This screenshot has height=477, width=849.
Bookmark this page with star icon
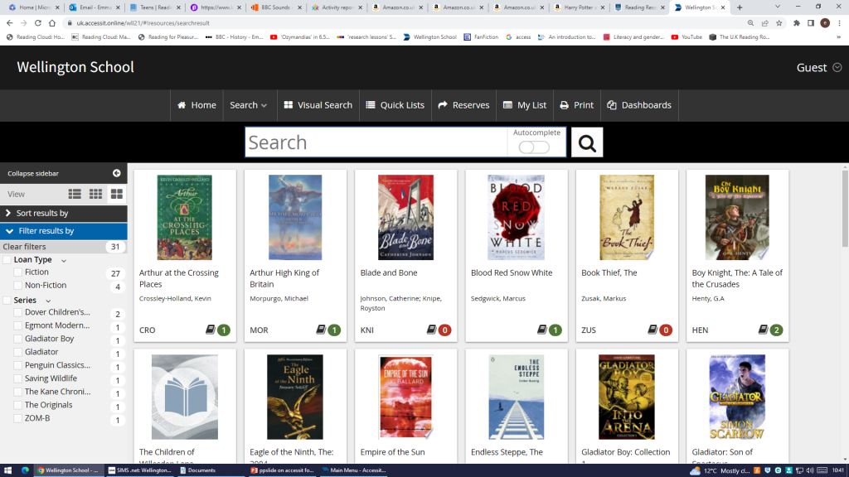(779, 23)
